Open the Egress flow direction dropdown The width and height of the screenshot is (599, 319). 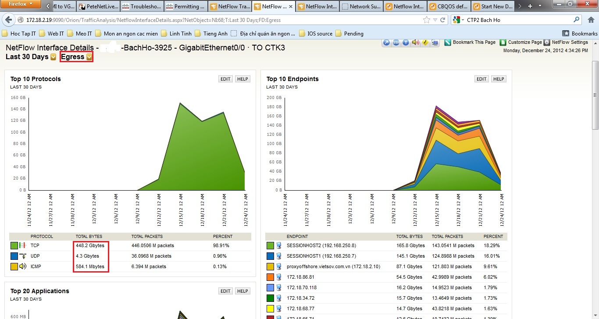point(89,57)
